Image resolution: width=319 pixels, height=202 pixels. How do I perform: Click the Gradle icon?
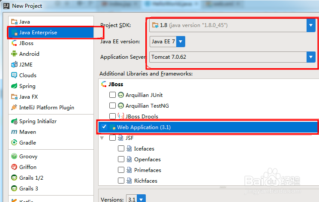(x=14, y=142)
